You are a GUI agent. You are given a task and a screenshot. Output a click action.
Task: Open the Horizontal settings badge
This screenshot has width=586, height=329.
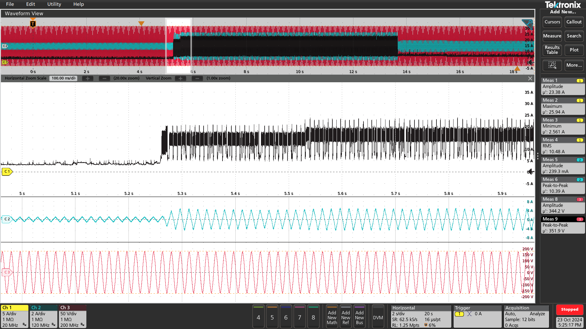(421, 317)
